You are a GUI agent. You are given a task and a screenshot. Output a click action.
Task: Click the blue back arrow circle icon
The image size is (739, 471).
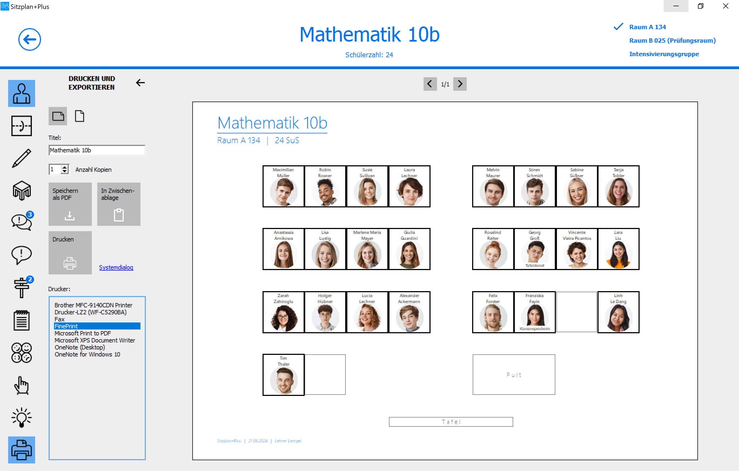tap(29, 40)
